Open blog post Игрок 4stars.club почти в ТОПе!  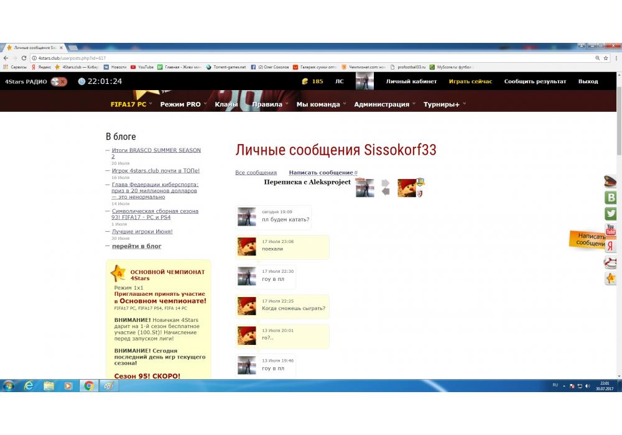[155, 170]
